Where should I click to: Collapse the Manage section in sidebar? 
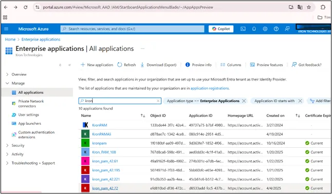click(x=7, y=83)
